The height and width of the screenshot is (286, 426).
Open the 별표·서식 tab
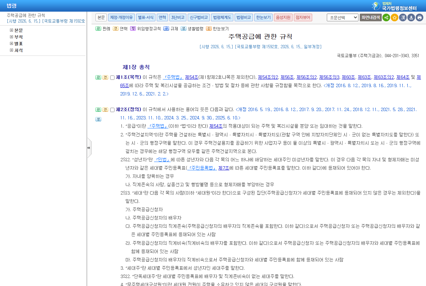point(146,18)
